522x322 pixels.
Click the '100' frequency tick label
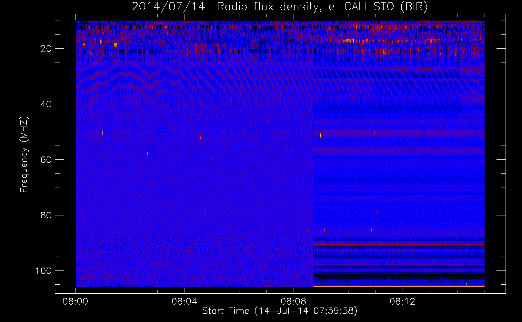pyautogui.click(x=44, y=271)
